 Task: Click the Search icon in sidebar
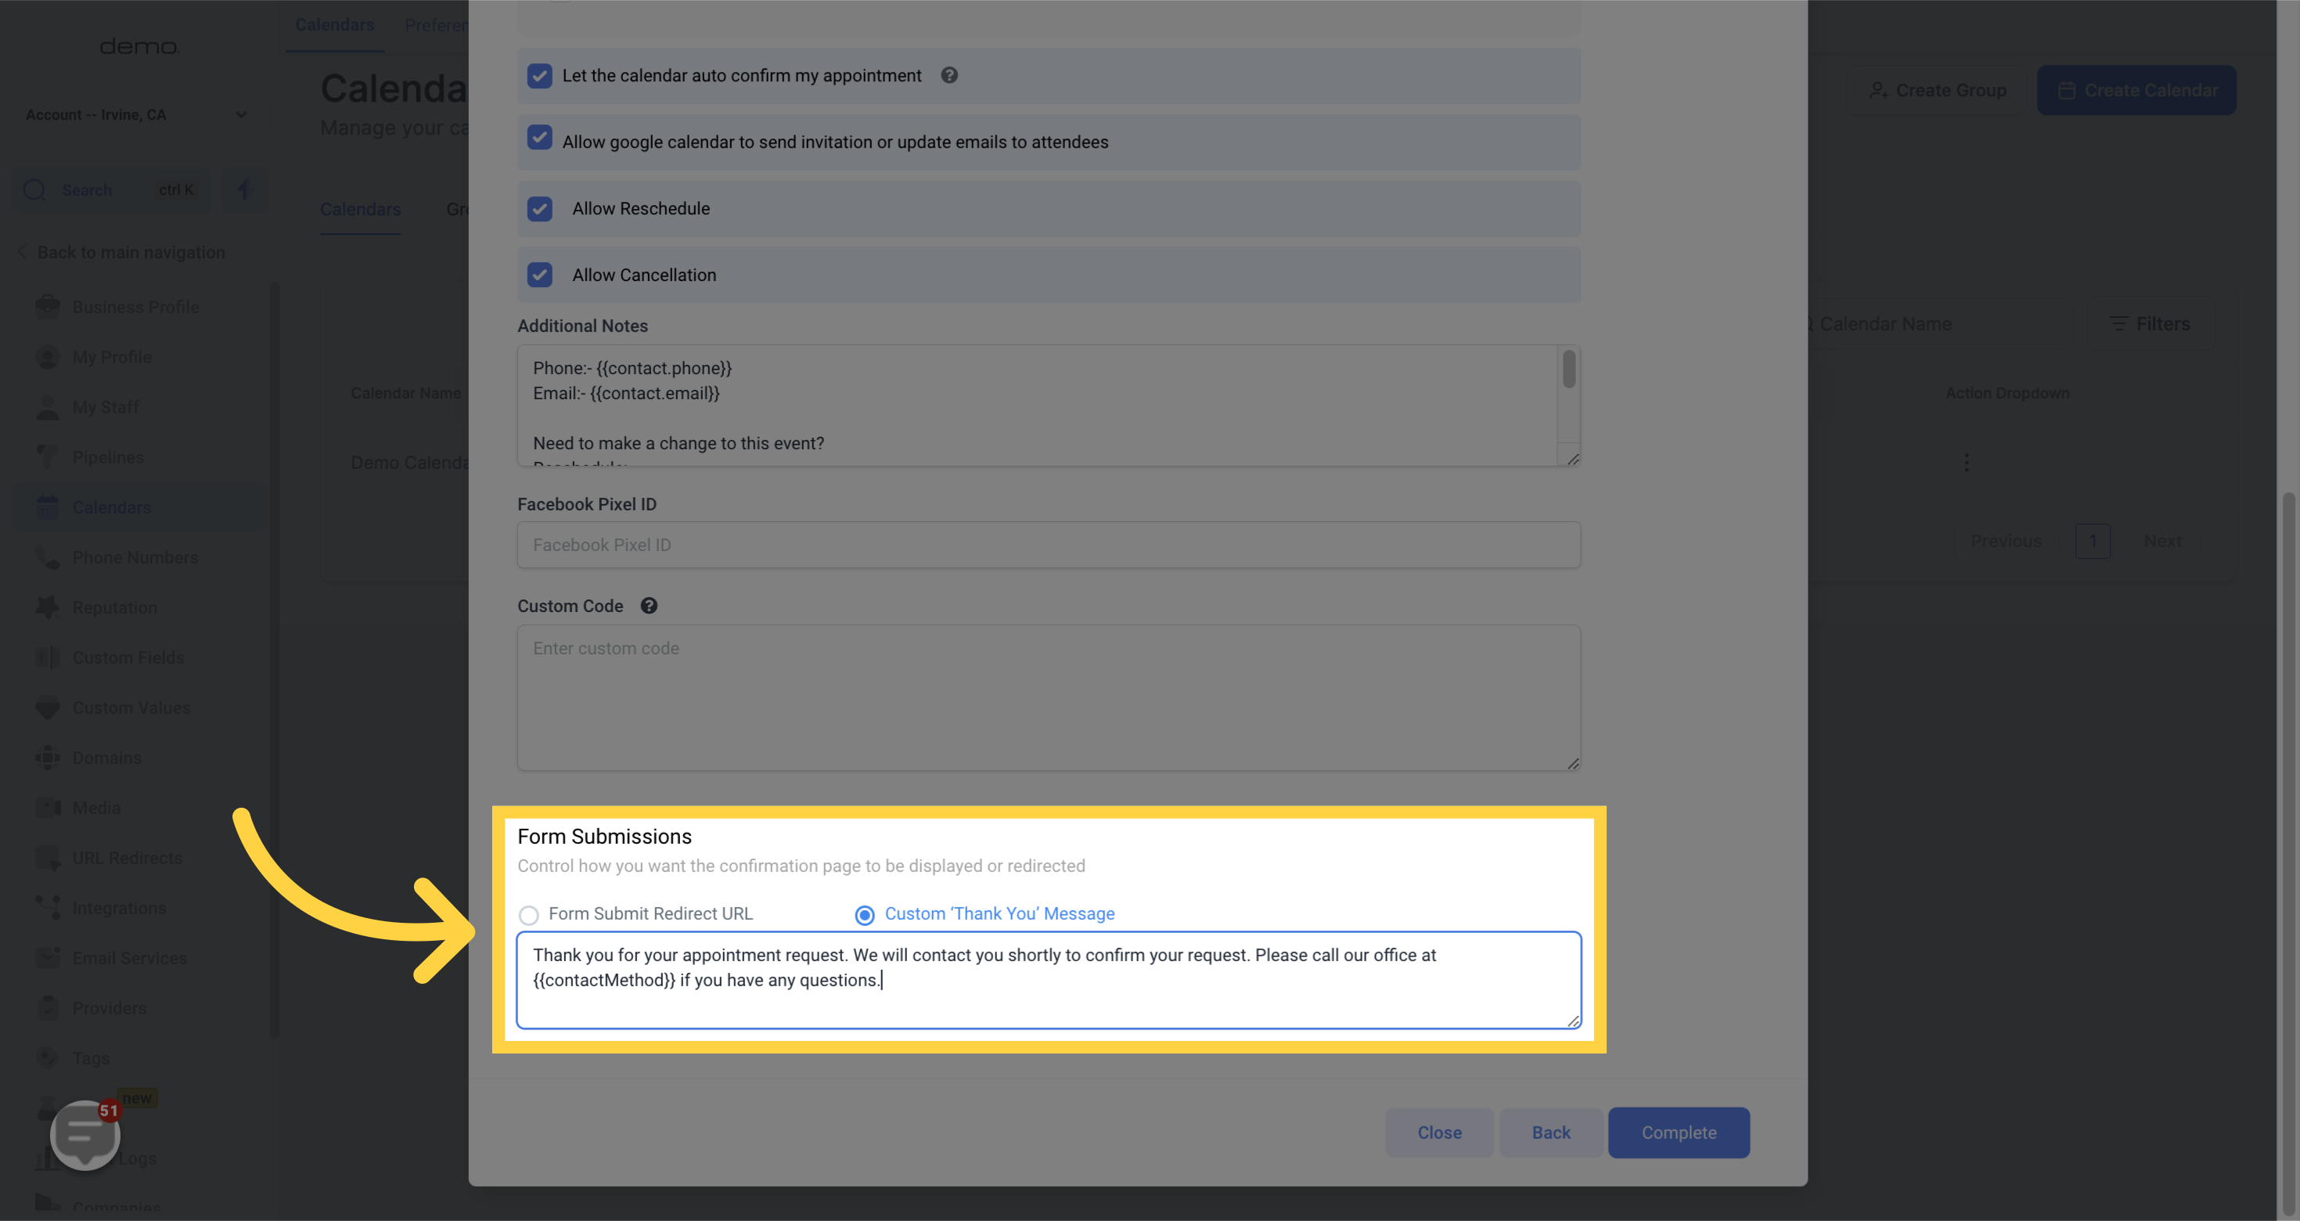point(35,190)
